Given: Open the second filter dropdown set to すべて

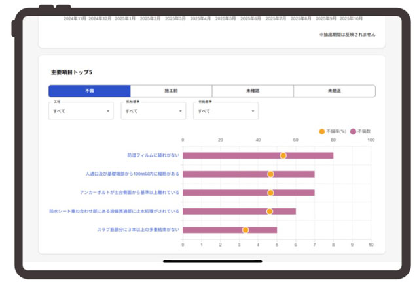Looking at the screenshot, I should (x=153, y=111).
